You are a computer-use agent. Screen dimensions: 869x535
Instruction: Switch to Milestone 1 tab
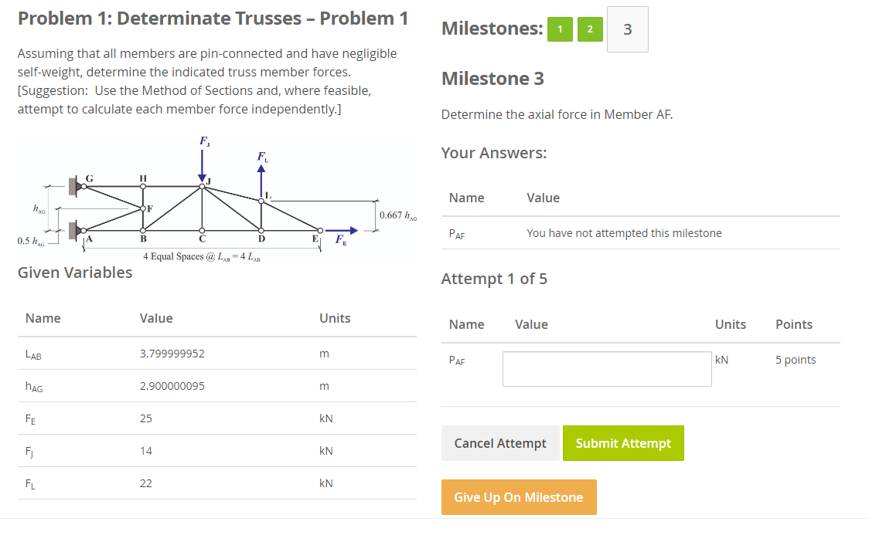[559, 29]
